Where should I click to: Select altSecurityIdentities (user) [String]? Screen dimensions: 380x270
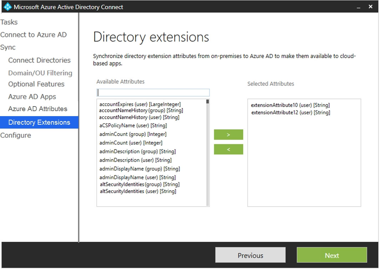tap(138, 191)
